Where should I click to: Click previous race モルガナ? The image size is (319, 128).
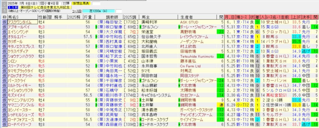click(275, 115)
